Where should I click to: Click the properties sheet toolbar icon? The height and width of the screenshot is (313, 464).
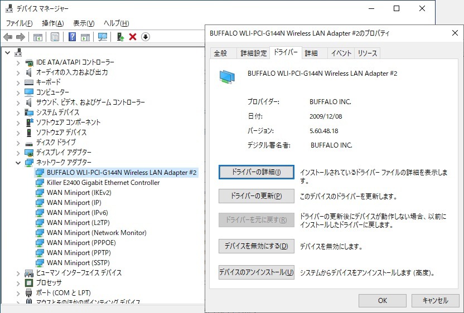coord(55,37)
